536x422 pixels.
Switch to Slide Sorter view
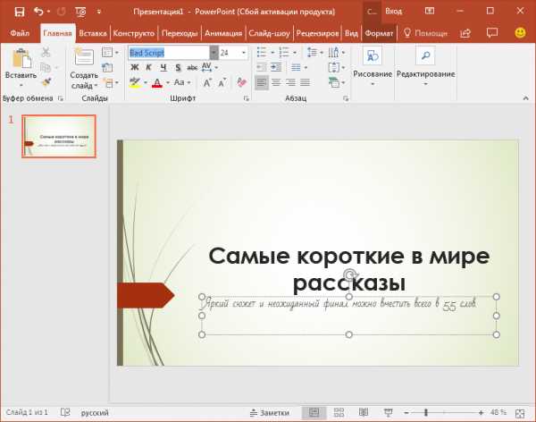pos(339,412)
